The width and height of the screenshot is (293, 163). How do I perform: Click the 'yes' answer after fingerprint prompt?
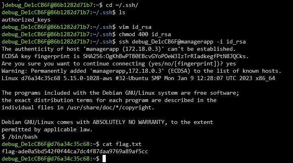click(231, 64)
